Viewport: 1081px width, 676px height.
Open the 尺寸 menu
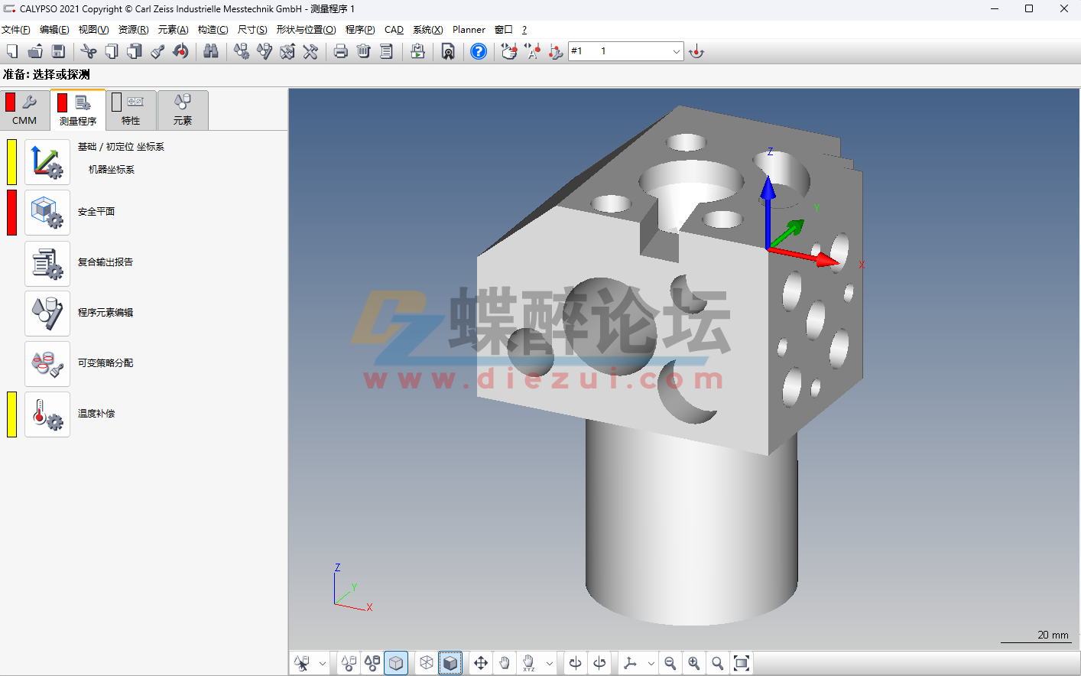(x=252, y=29)
